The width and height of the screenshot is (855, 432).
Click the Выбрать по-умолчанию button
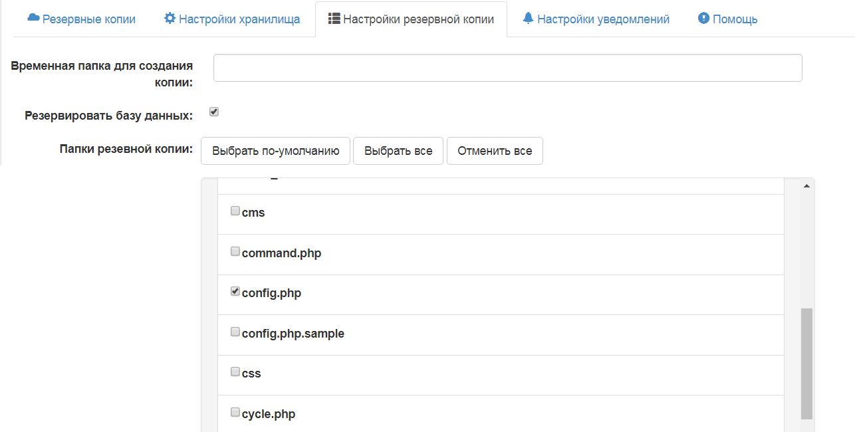pos(275,151)
